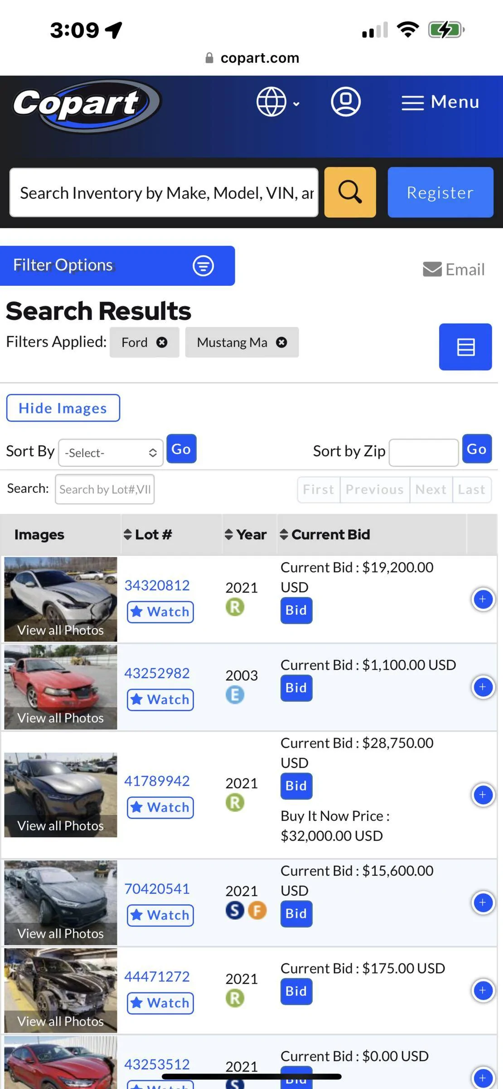This screenshot has width=503, height=1089.
Task: Open photo thumbnail for lot 43252982
Action: pos(61,687)
